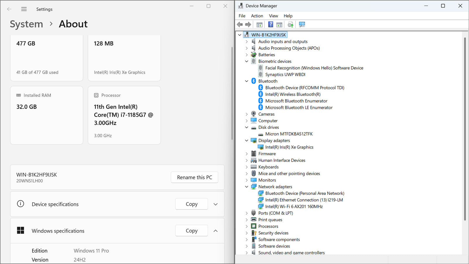Click the Security devices icon
The image size is (469, 264).
254,233
